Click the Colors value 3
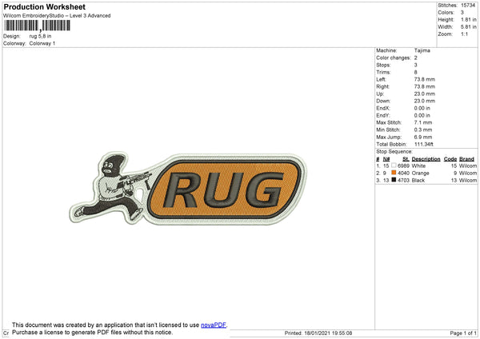The image size is (480, 339). pyautogui.click(x=462, y=13)
